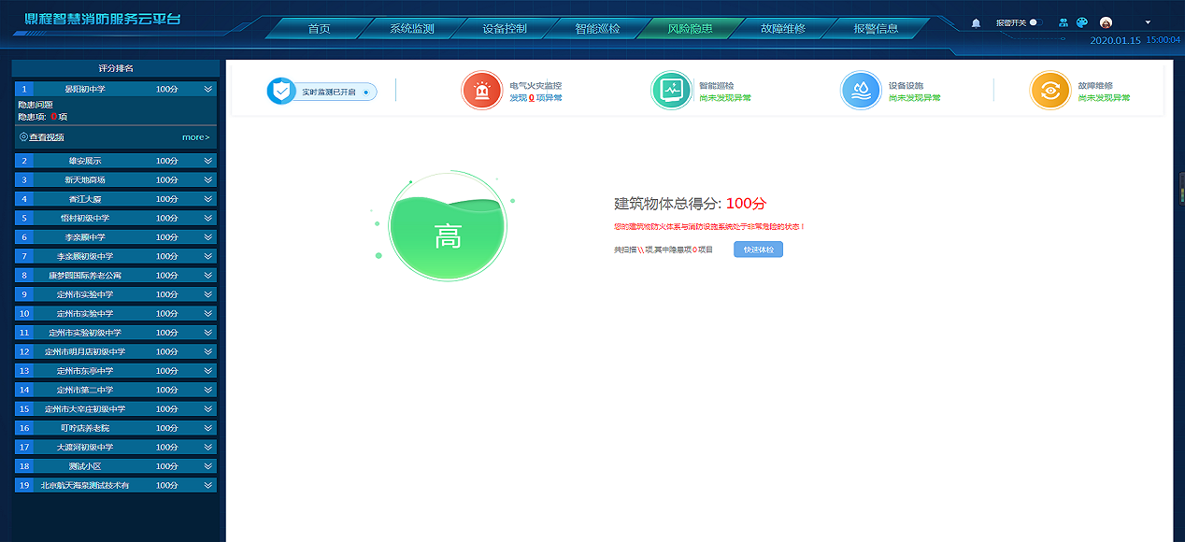Expand the 定州市明月店初级中学 row chevron
This screenshot has height=542, width=1185.
(208, 351)
